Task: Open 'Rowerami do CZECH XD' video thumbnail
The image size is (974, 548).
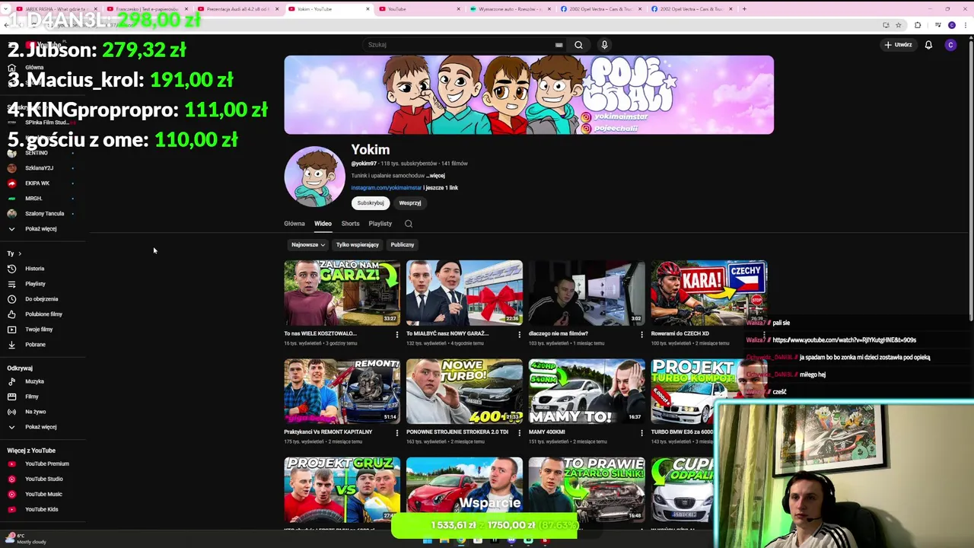Action: click(708, 293)
